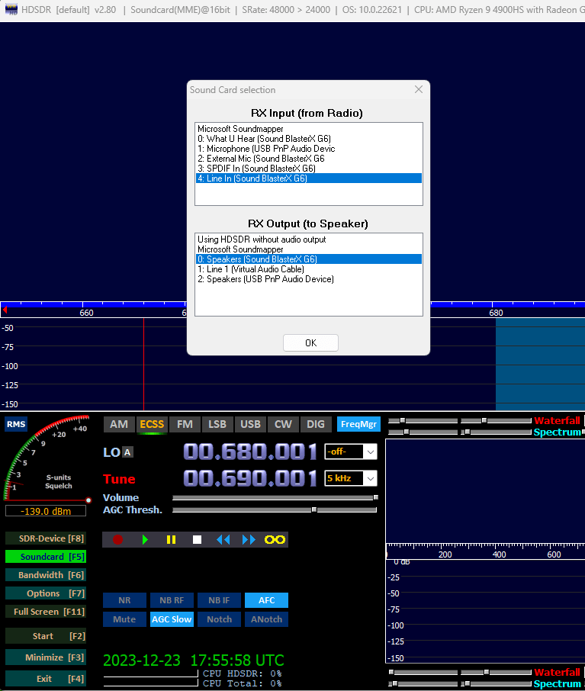Click the UTC date and time display
Viewport: 585px width, 691px height.
(x=194, y=660)
